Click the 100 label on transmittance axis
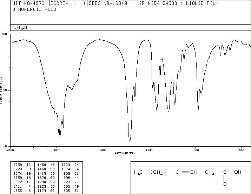Image resolution: width=251 pixels, height=194 pixels. [5, 34]
